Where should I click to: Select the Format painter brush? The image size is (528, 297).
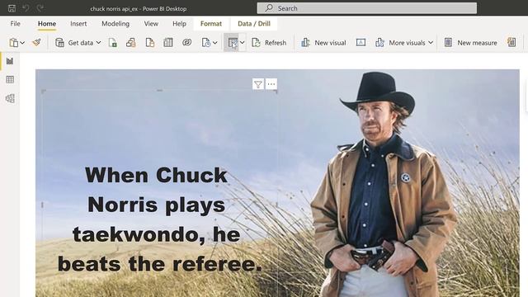pos(36,42)
